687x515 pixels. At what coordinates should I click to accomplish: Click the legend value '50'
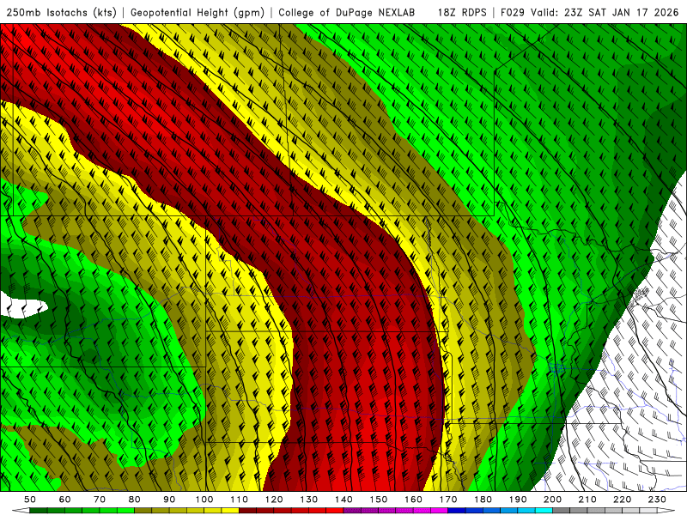(x=30, y=500)
